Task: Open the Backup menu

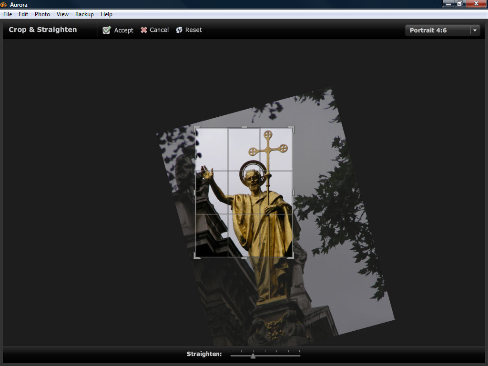Action: coord(84,14)
